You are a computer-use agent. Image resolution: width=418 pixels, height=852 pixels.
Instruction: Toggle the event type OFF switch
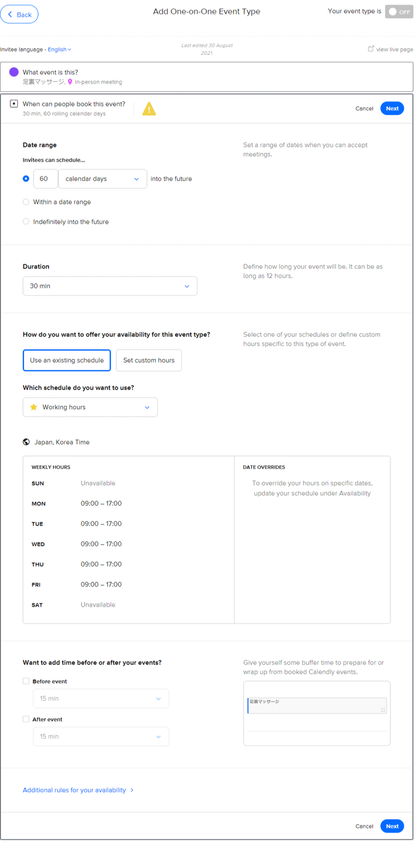[399, 12]
